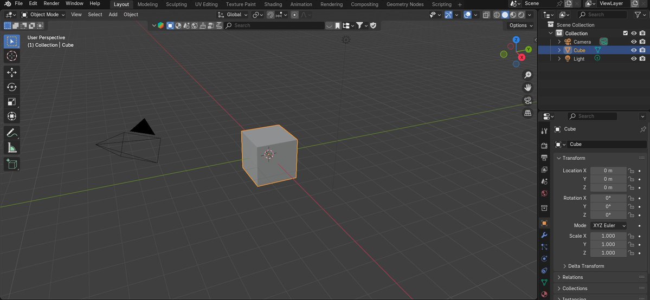Expand the Relations panel
650x300 pixels.
[x=572, y=277]
